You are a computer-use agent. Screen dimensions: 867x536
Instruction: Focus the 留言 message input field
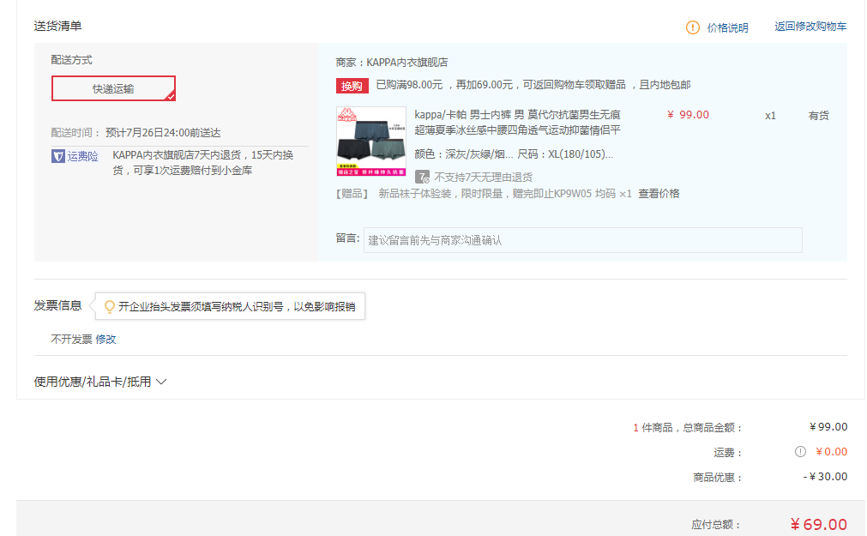[583, 240]
